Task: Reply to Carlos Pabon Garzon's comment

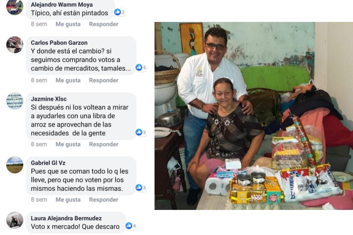Action: [x=104, y=80]
